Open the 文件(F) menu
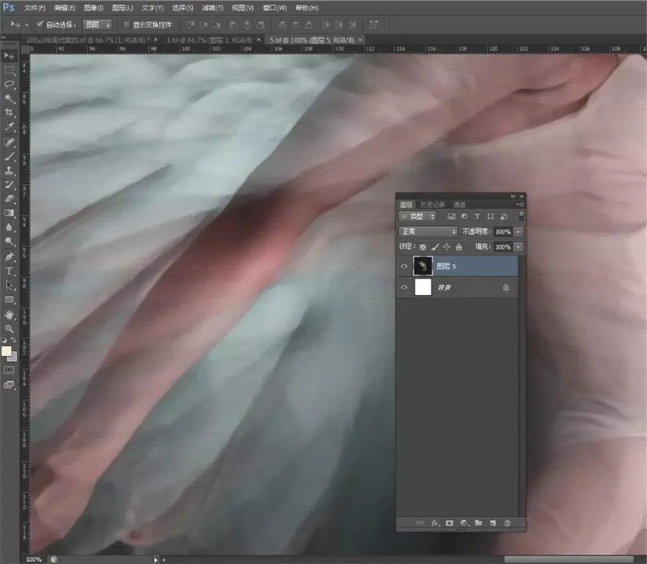This screenshot has width=647, height=564. 35,8
